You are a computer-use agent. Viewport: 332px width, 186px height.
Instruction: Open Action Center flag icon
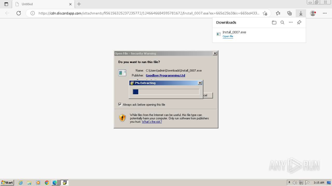(307, 183)
